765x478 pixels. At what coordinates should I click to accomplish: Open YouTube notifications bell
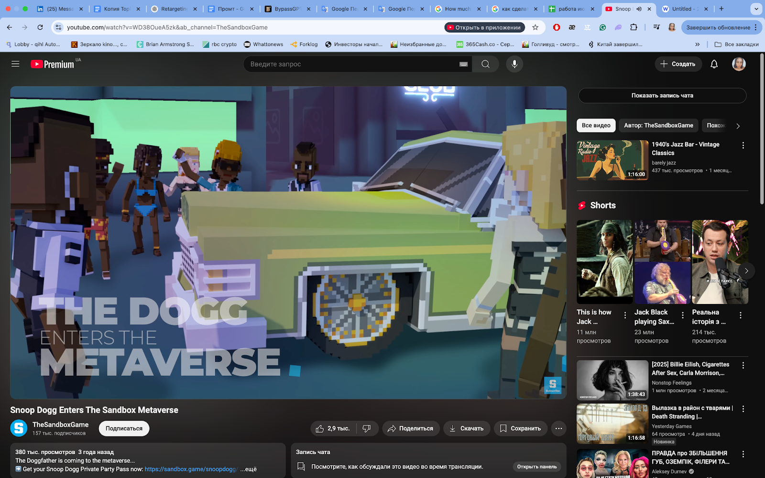pyautogui.click(x=714, y=64)
